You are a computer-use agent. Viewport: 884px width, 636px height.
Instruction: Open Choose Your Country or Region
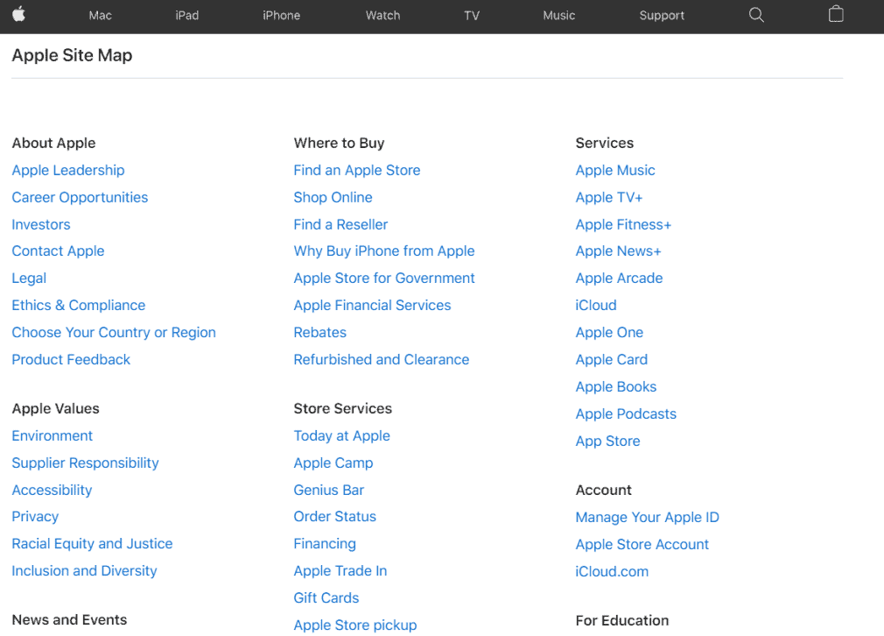114,332
